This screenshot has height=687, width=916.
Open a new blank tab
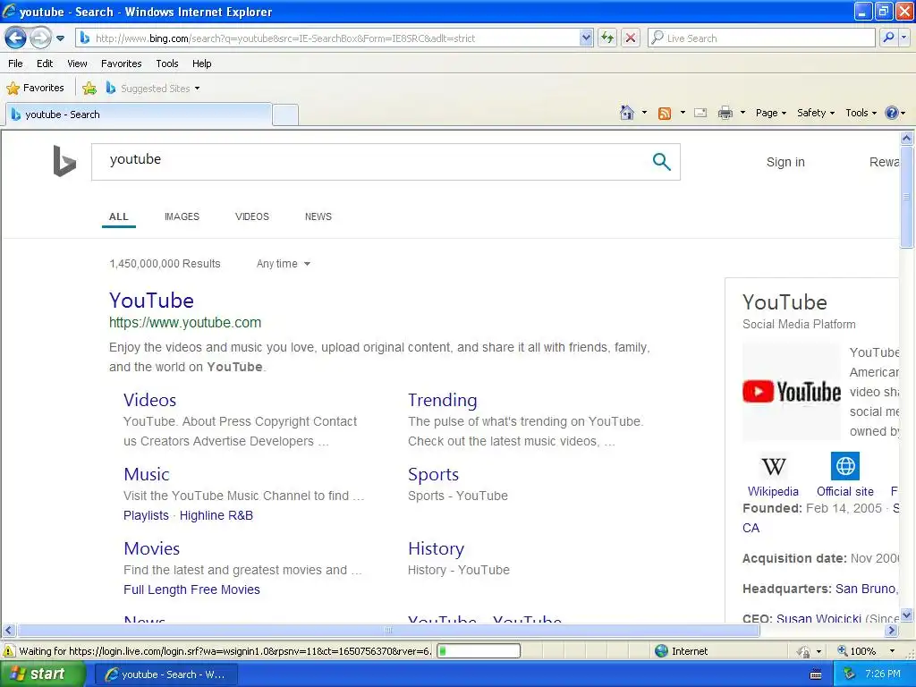[285, 114]
